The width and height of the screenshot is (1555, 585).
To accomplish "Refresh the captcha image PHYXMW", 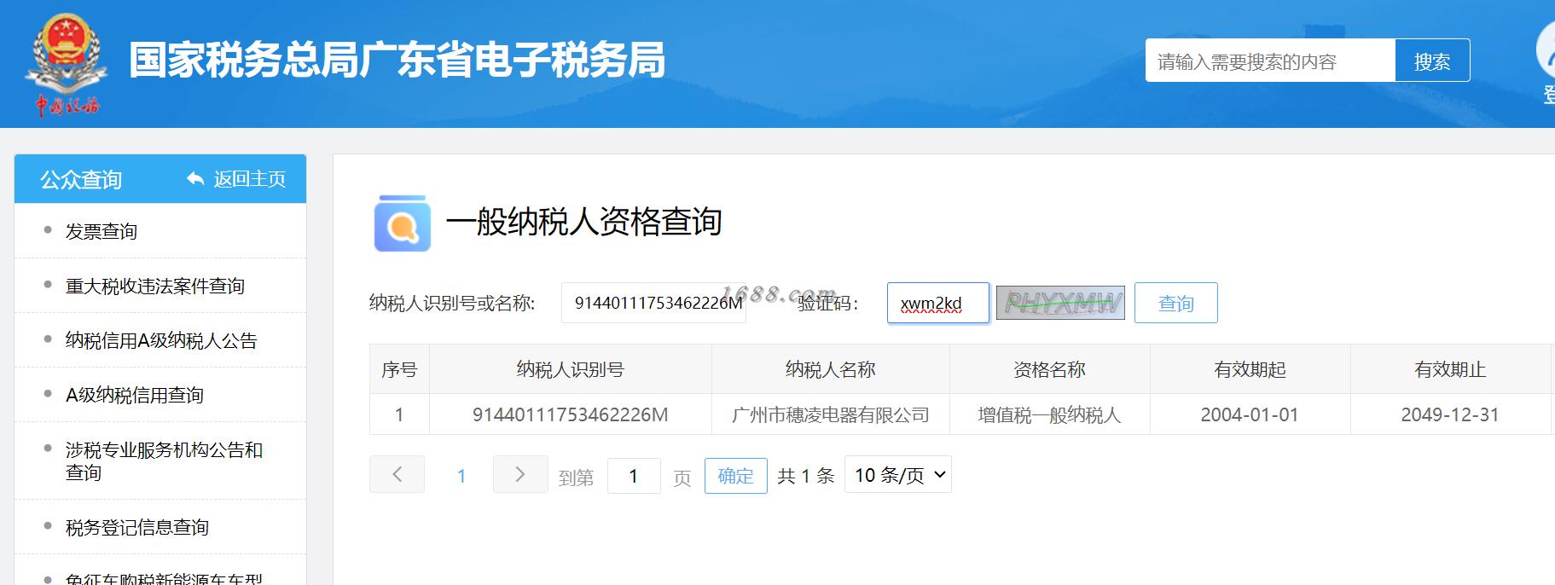I will (1060, 303).
